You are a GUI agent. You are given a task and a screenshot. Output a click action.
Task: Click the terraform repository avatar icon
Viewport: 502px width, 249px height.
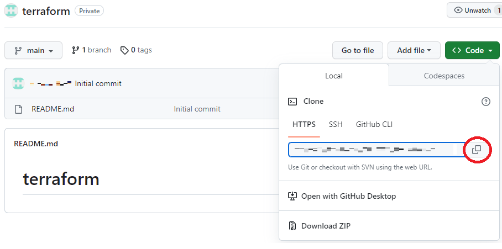coord(11,11)
